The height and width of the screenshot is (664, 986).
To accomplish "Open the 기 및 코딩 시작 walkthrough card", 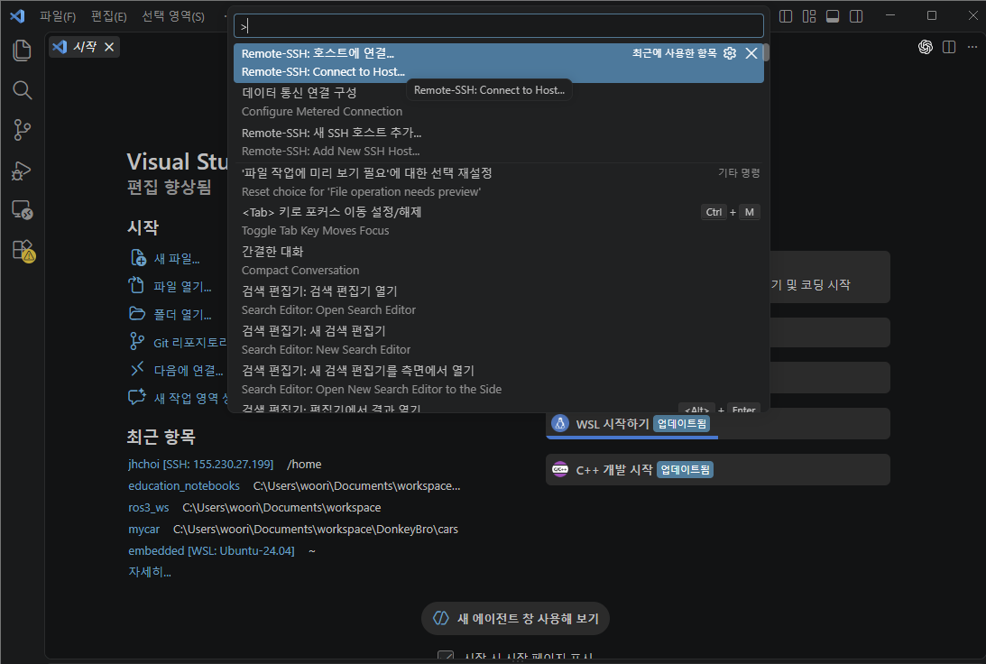I will point(830,277).
